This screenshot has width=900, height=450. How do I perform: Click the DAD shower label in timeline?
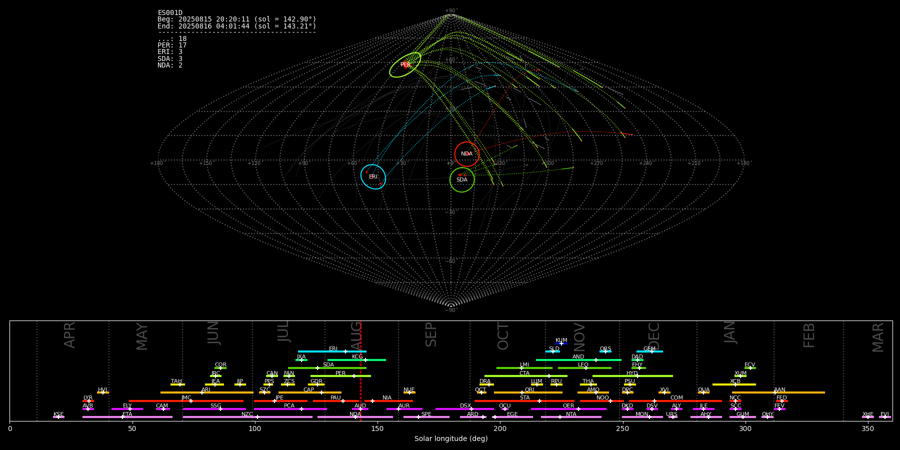click(x=637, y=357)
